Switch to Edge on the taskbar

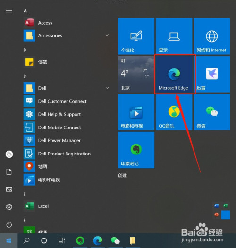click(98, 241)
